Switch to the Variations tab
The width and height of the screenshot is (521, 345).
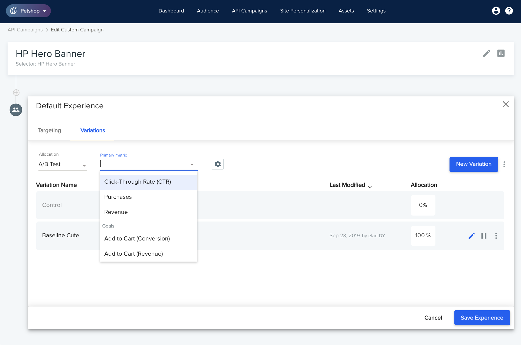click(x=93, y=131)
